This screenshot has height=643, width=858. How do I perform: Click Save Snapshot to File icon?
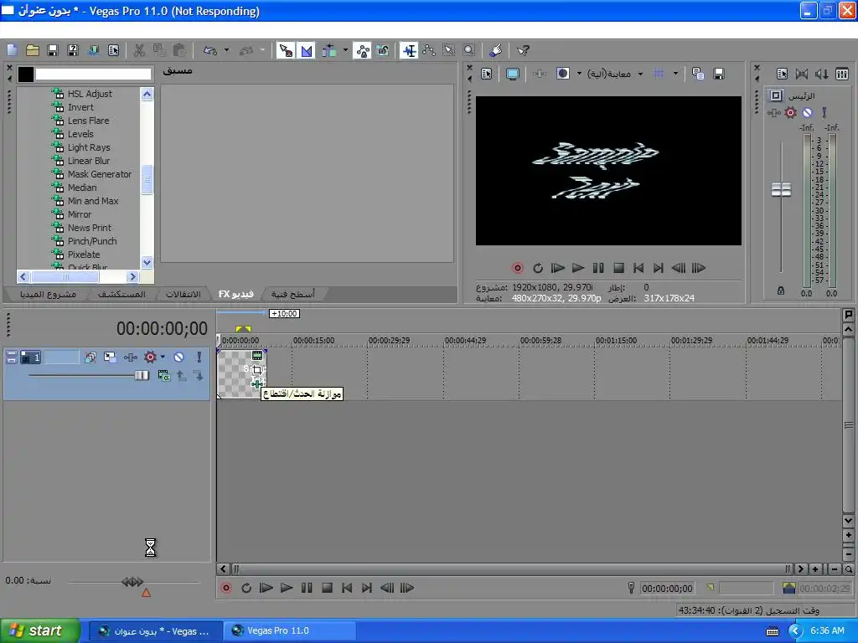coord(719,74)
